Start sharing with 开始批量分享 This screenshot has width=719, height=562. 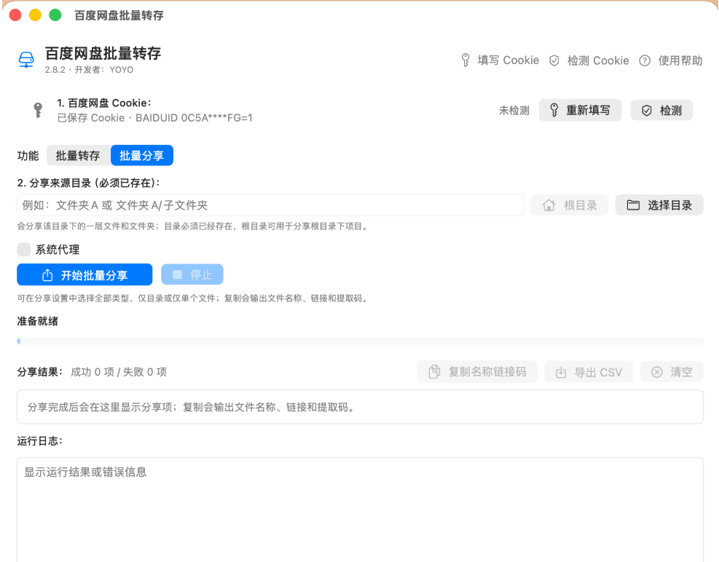[x=85, y=274]
